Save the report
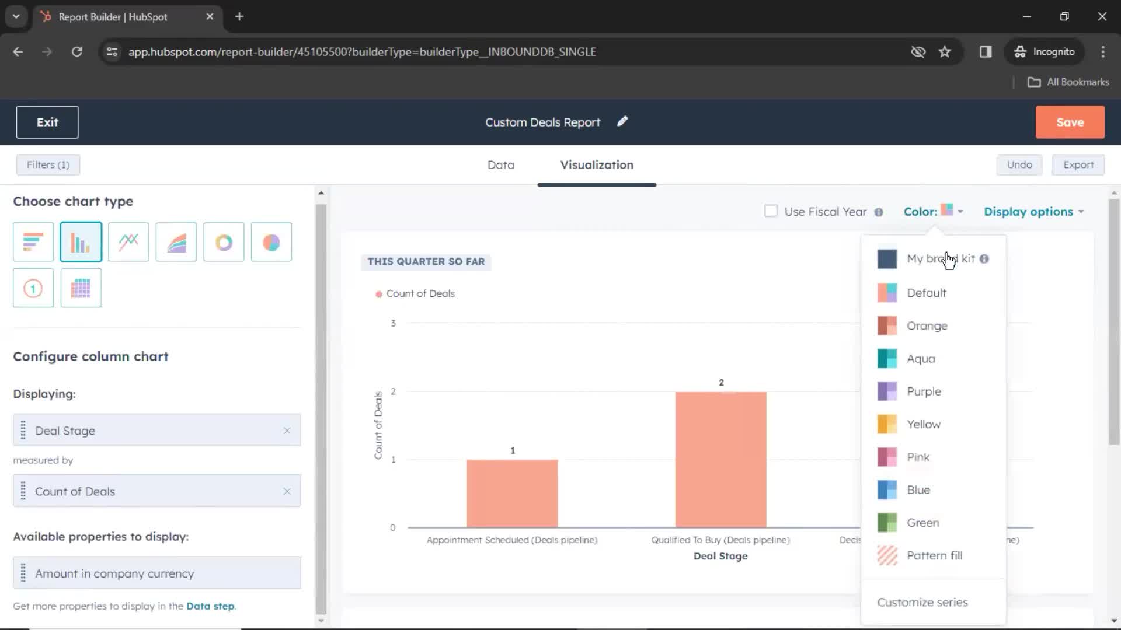The image size is (1121, 630). [1070, 123]
